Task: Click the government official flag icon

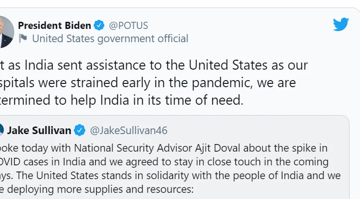Action: (x=23, y=38)
